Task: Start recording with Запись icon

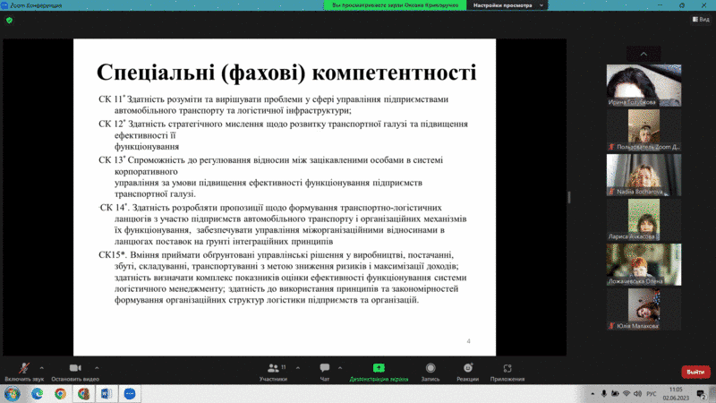Action: pos(430,368)
